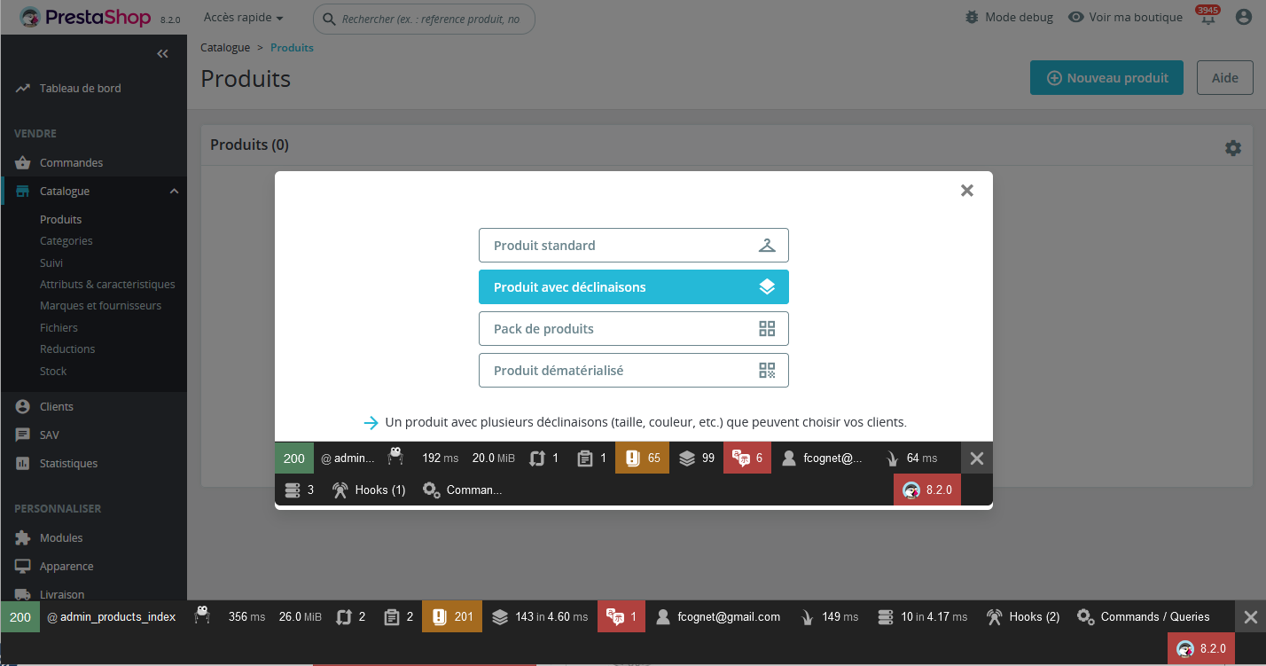Select Suivi submenu item
1266x666 pixels.
coord(51,262)
